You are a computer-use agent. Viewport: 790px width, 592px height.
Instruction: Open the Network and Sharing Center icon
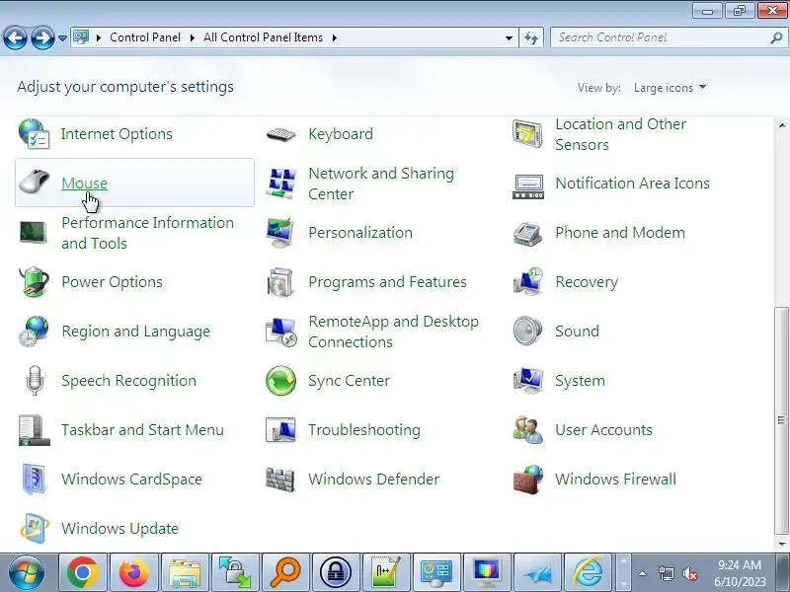click(280, 184)
